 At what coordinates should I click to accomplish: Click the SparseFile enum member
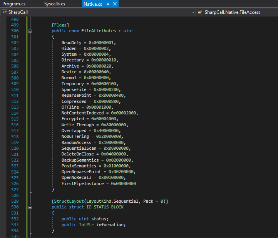click(74, 89)
